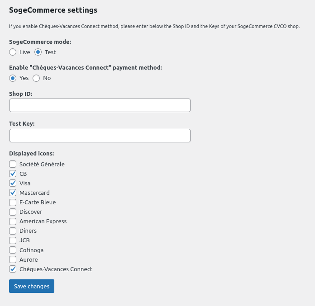315x306 pixels.
Task: Click the 'SogeCommerce mode:' label
Action: 40,42
